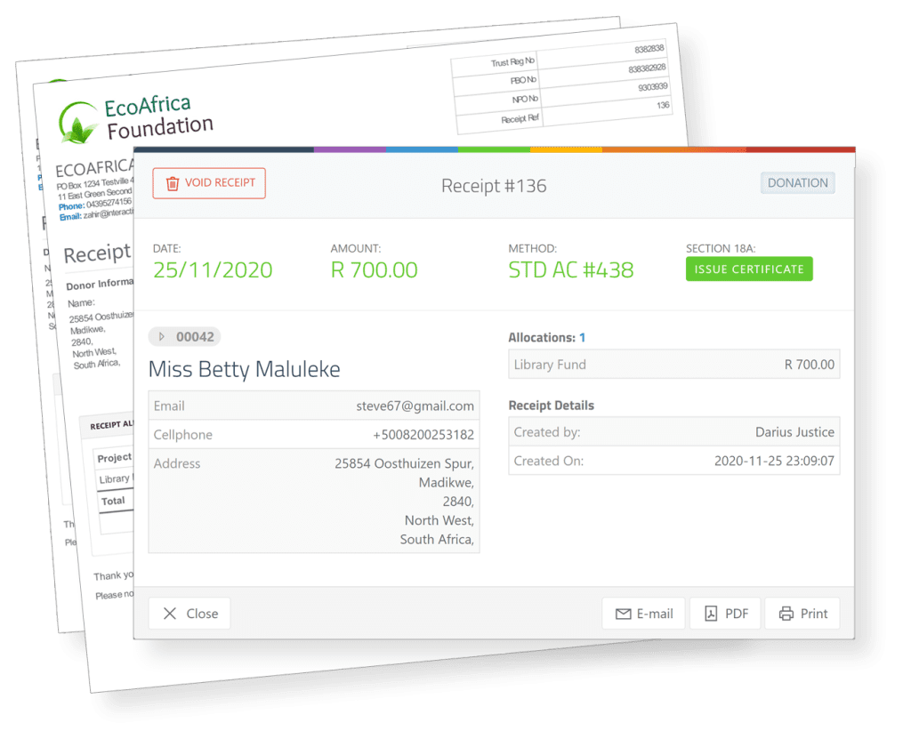The height and width of the screenshot is (747, 911).
Task: Select the DONATION label
Action: click(797, 182)
